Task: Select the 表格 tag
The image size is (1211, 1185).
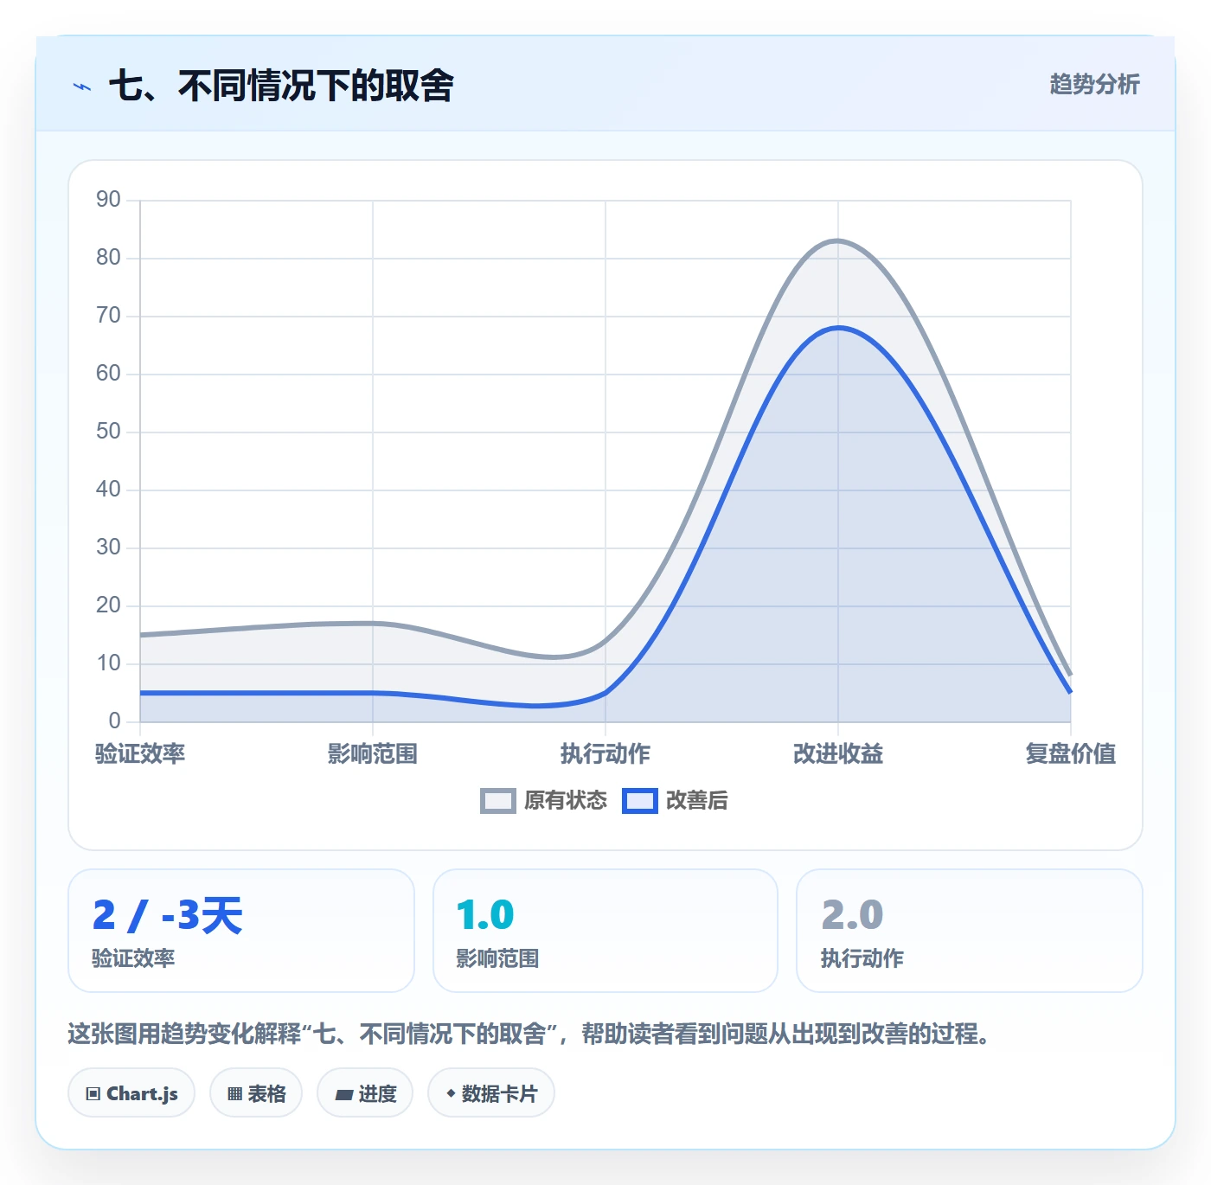Action: point(256,1093)
